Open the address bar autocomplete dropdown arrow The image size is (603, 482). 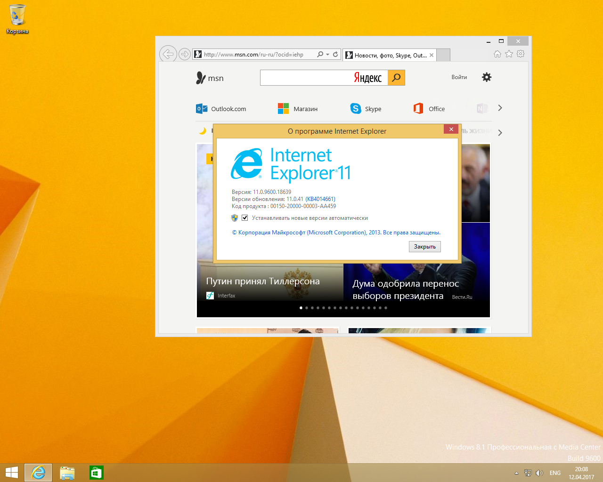[x=327, y=55]
